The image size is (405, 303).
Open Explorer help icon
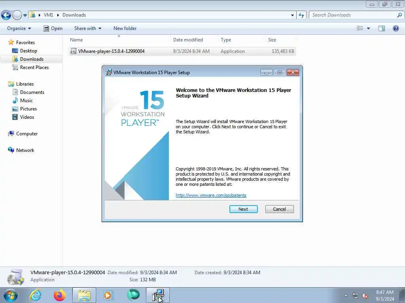click(396, 28)
